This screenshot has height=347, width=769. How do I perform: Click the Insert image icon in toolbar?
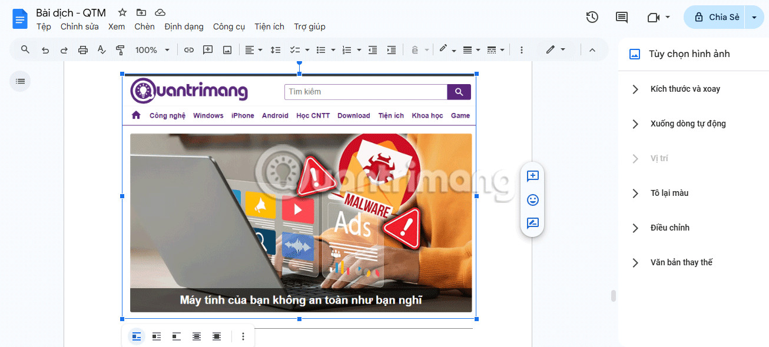227,49
